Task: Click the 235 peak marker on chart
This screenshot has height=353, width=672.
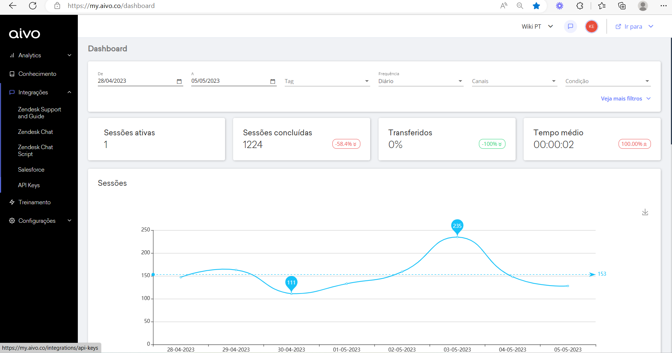Action: point(457,226)
